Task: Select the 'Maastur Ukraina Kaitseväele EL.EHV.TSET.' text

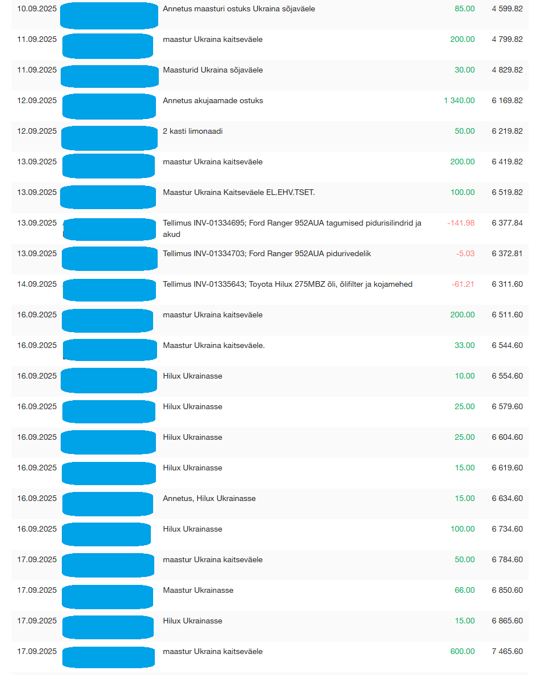Action: click(x=238, y=192)
